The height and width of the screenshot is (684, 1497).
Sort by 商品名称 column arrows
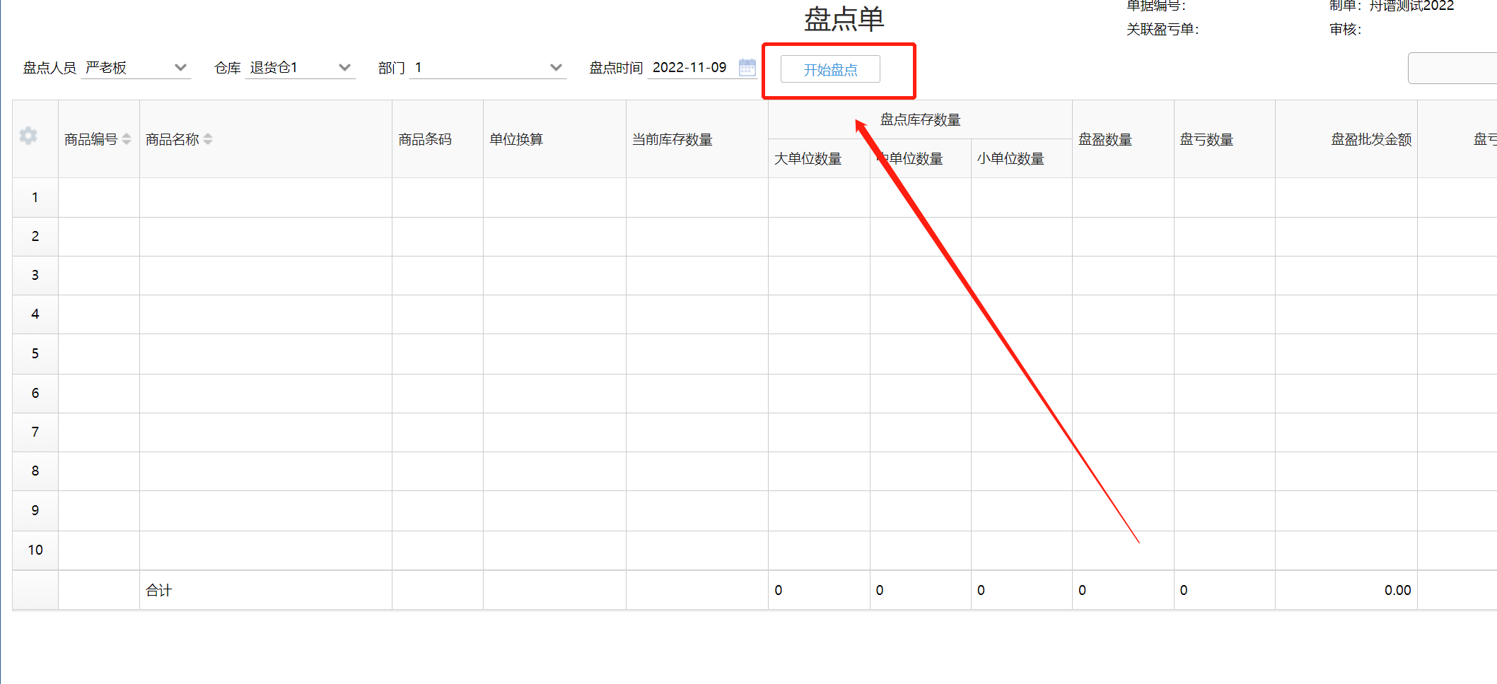[x=208, y=139]
